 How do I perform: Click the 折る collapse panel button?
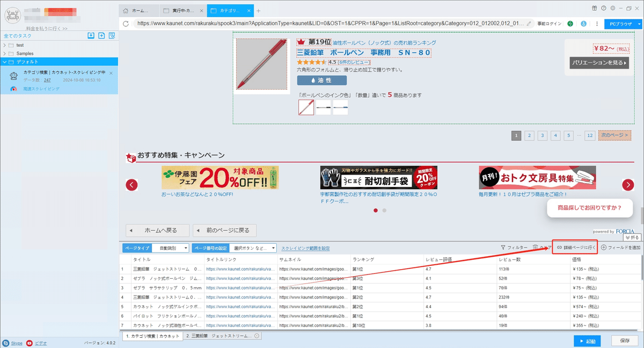[x=632, y=237]
